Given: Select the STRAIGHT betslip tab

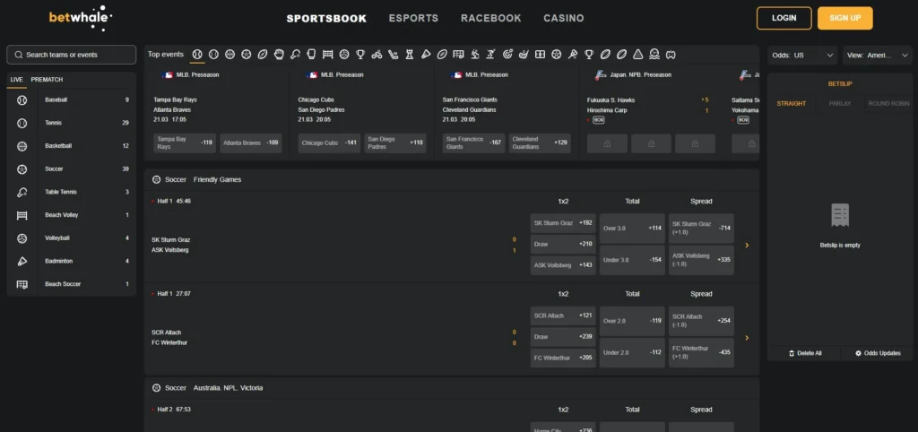Looking at the screenshot, I should point(791,104).
